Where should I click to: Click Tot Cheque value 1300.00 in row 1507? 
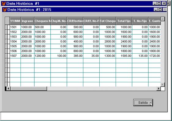coord(108,56)
